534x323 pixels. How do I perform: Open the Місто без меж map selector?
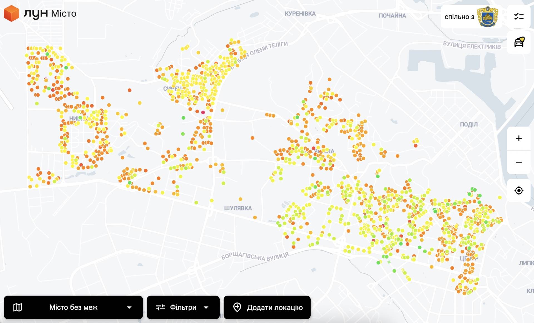coord(73,307)
